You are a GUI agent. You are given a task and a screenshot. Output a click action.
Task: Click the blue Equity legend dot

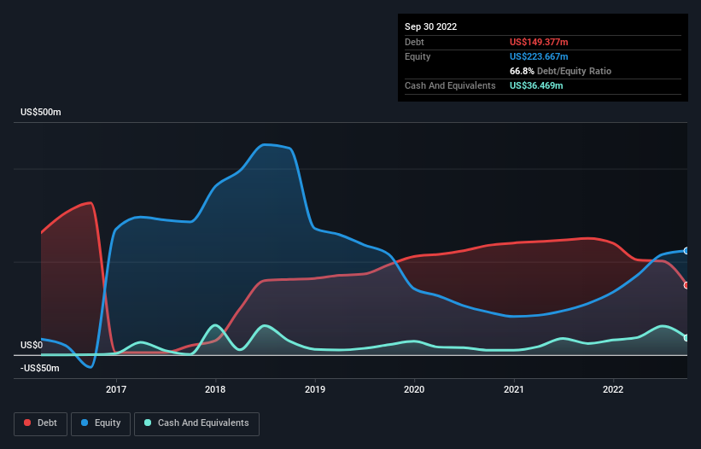click(x=84, y=423)
